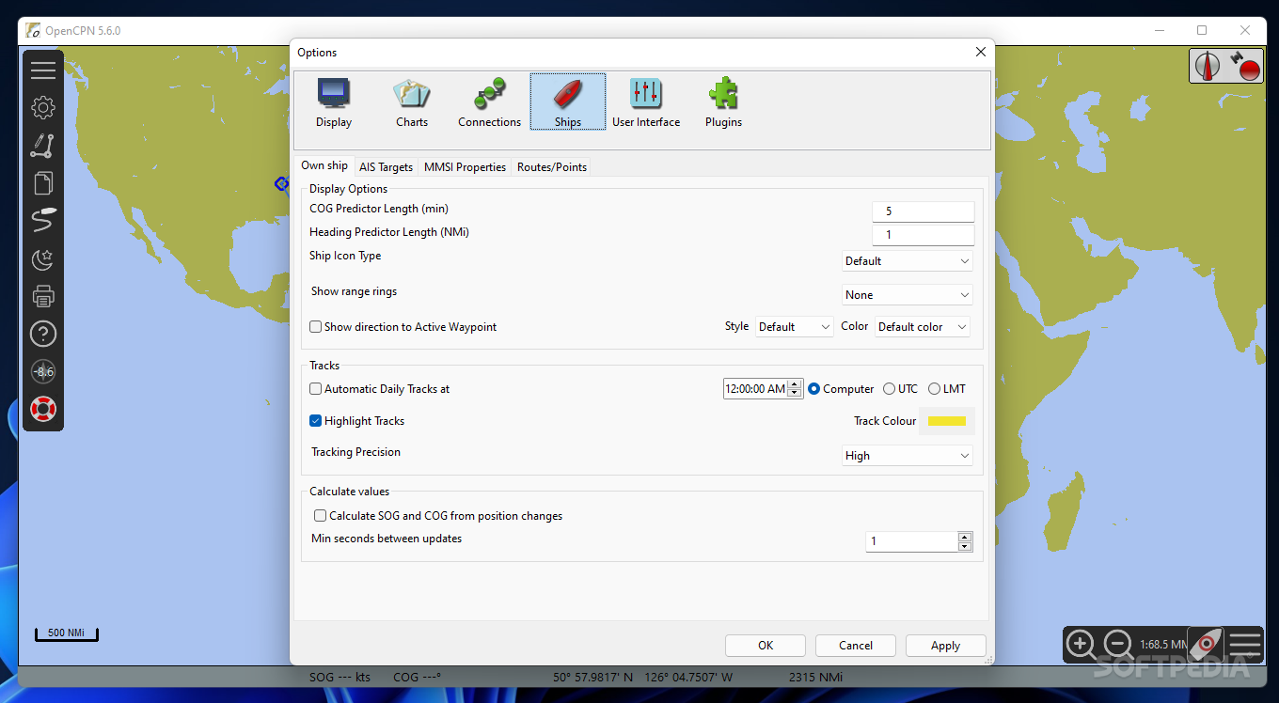
Task: Select the LMT time radio button
Action: tap(935, 389)
